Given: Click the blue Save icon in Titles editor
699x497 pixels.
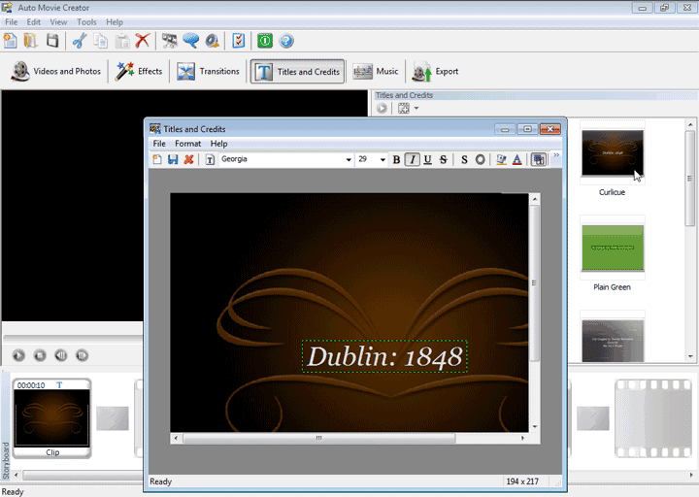Looking at the screenshot, I should point(172,159).
